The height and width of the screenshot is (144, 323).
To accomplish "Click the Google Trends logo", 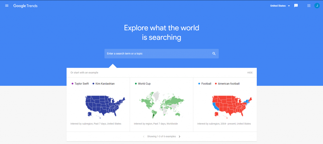I will coord(25,6).
